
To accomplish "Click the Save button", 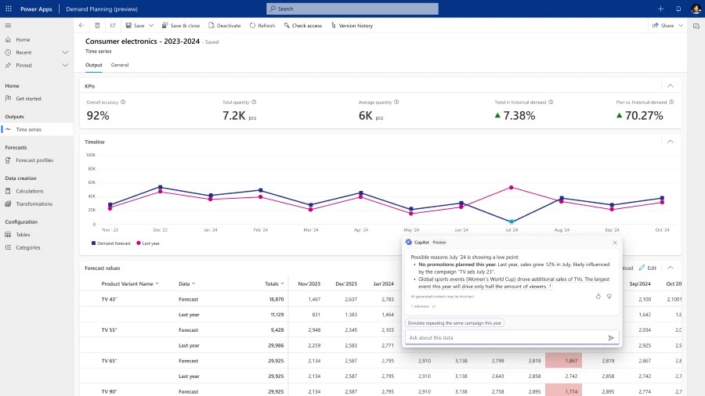I will (x=135, y=26).
